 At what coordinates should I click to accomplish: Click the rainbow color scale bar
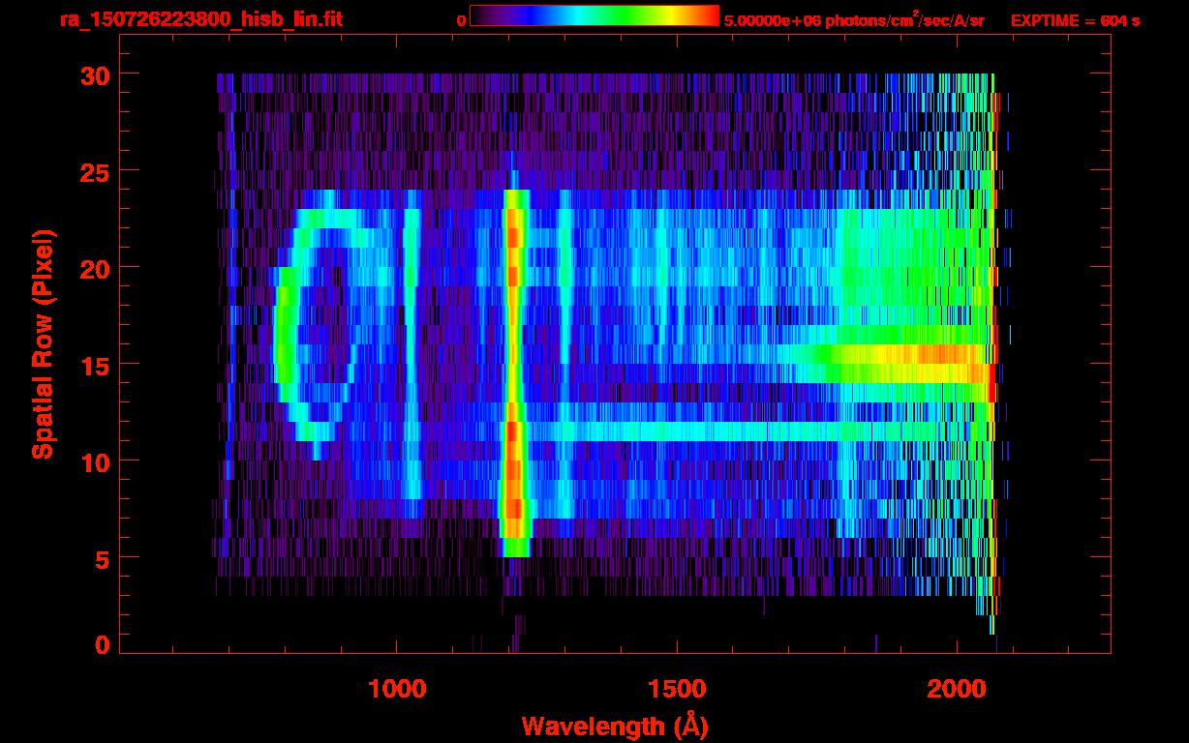(x=594, y=15)
